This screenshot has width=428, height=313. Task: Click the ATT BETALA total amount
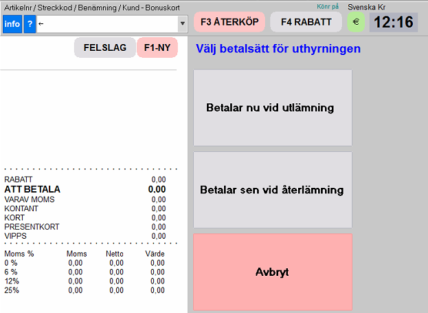[157, 189]
